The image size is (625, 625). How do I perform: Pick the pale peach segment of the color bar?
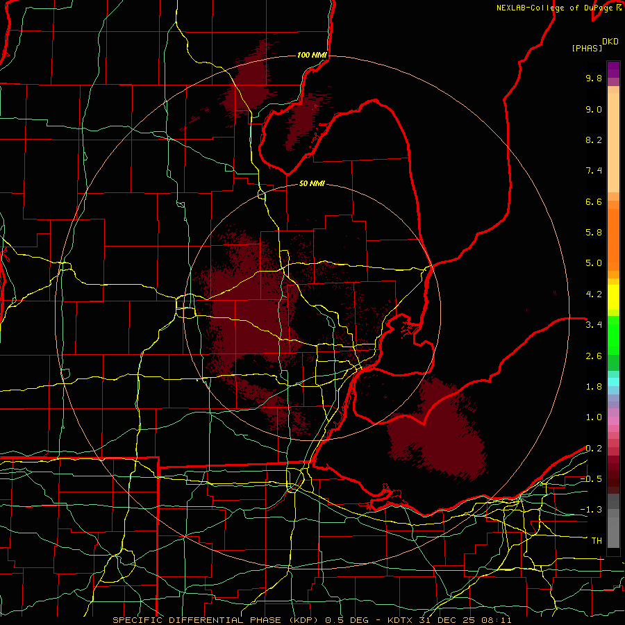pos(613,144)
